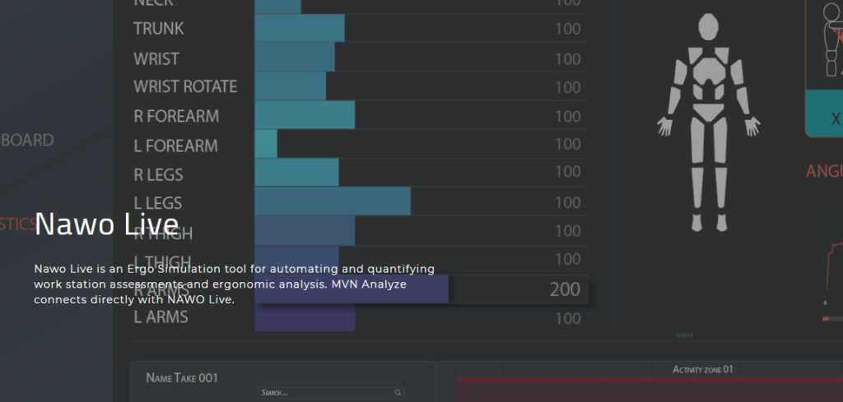Click the red Activity zone 01 timeline bar

pos(650,390)
